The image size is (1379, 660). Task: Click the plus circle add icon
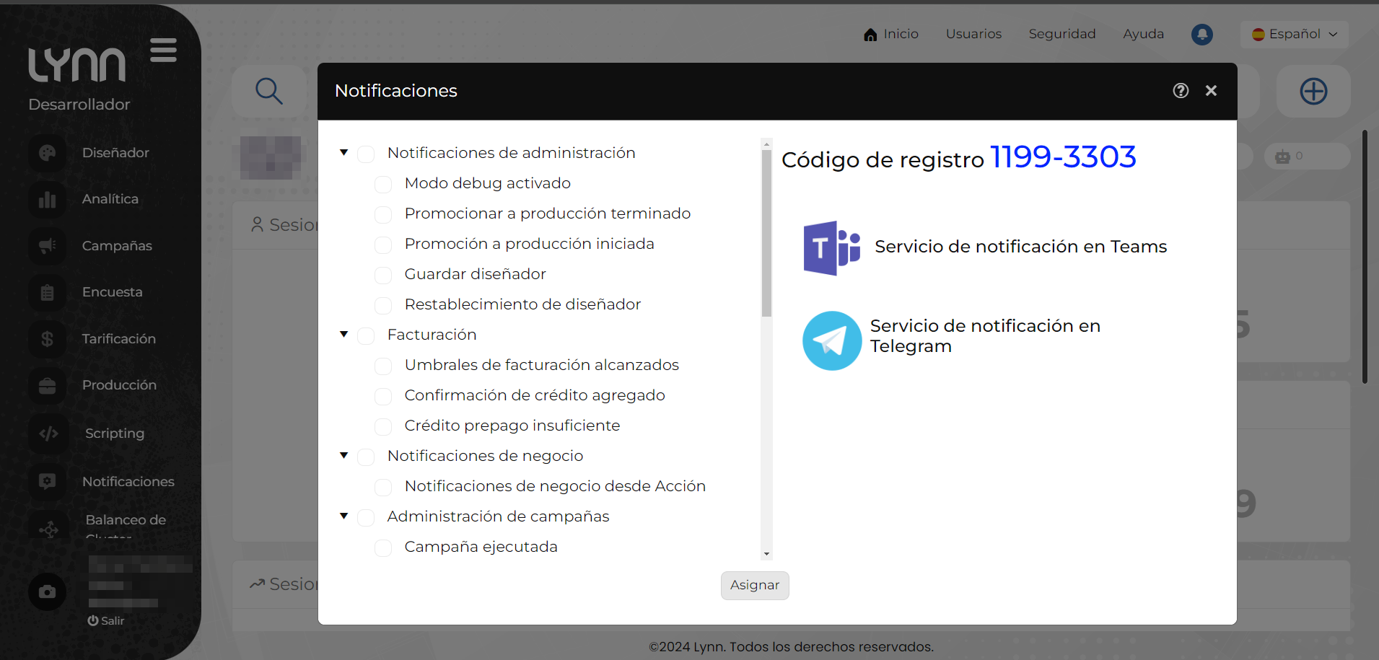tap(1313, 92)
